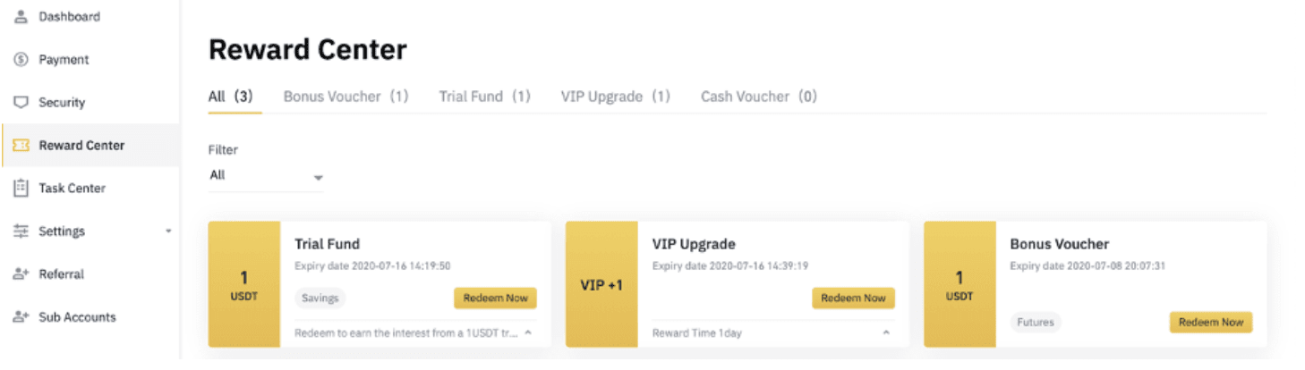Click the Futures tag on Bonus Voucher

point(1036,323)
